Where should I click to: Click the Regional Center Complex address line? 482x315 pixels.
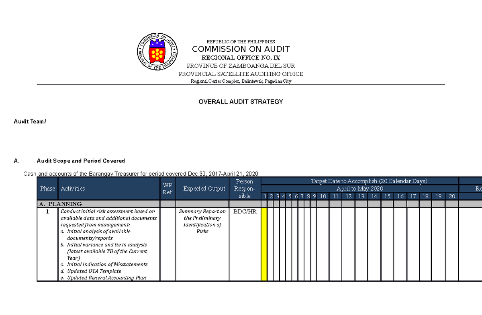click(x=241, y=81)
